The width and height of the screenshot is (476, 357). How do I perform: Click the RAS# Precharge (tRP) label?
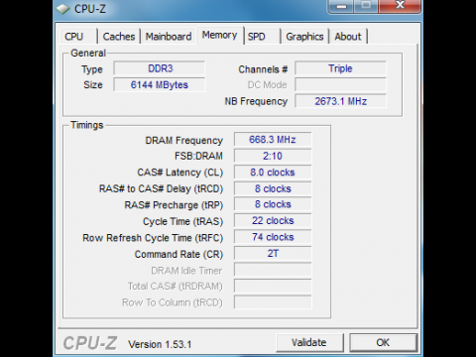pos(174,205)
